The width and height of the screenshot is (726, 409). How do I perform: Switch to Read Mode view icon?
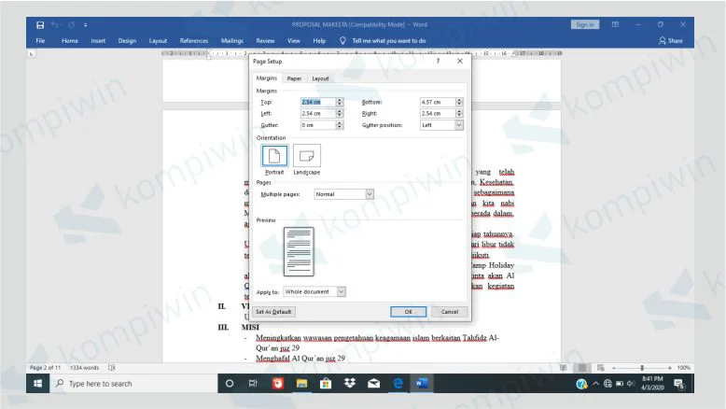coord(563,368)
